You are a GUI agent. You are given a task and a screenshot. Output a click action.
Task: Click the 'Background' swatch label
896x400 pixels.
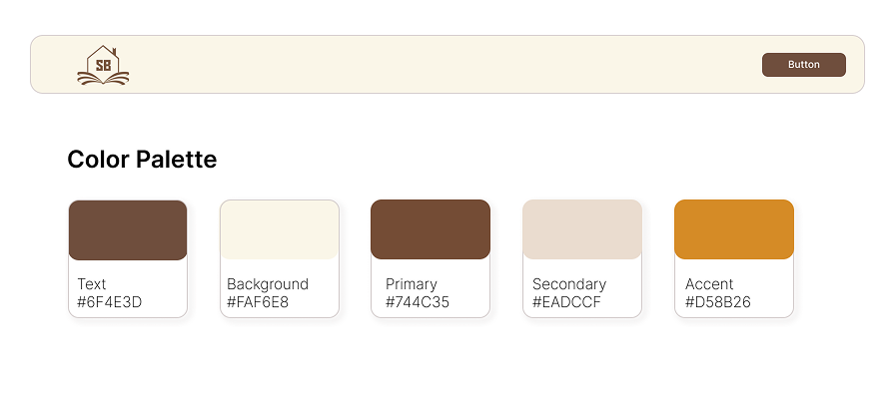click(268, 284)
